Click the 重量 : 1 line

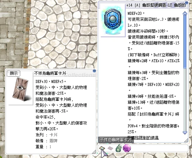(x=43, y=146)
